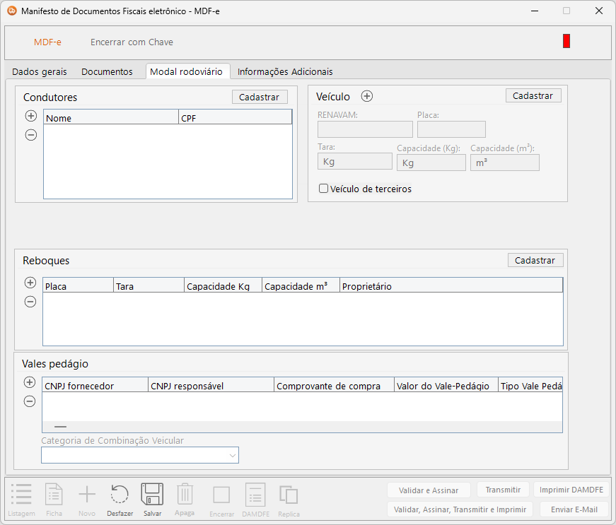Sort by CPF column header
The height and width of the screenshot is (525, 616).
point(235,118)
